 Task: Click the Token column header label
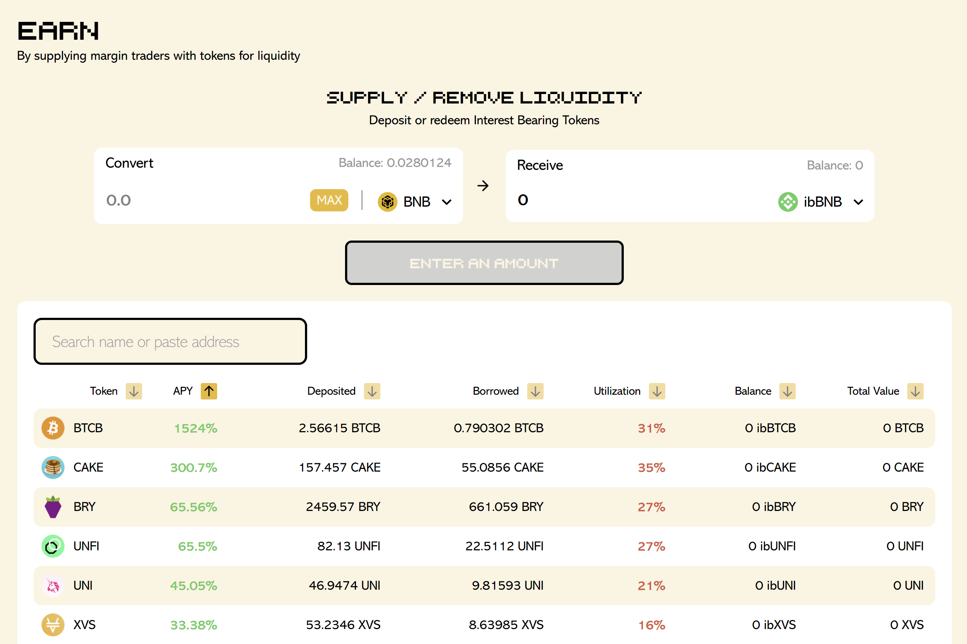coord(104,391)
